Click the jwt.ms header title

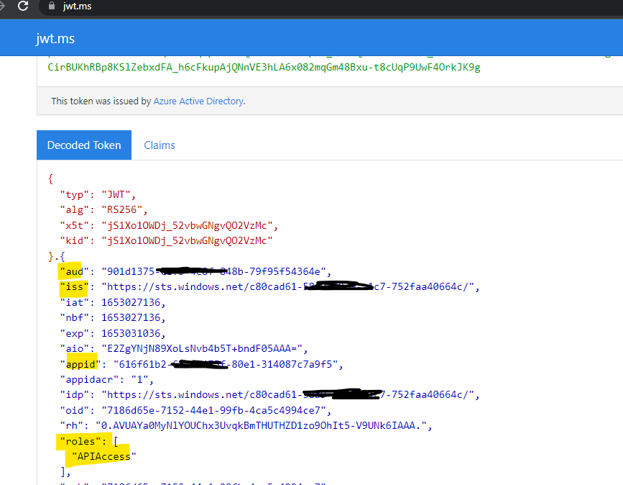[x=55, y=39]
